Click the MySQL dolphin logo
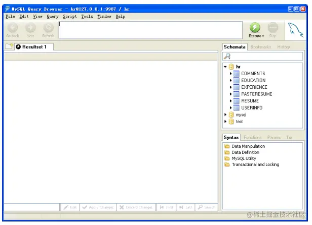312x225 pixels. 295,30
